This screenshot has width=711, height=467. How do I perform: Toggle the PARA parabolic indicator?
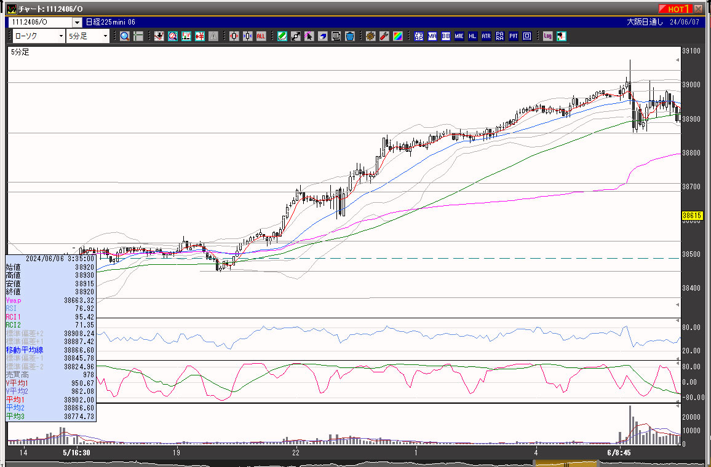(499, 36)
